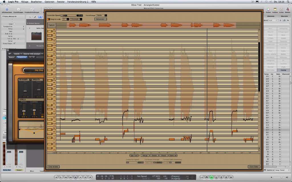
Task: Open the Bearbeiten menu
Action: [x=36, y=2]
